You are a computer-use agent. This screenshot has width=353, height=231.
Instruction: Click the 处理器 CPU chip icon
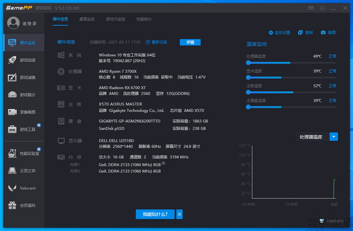[61, 72]
